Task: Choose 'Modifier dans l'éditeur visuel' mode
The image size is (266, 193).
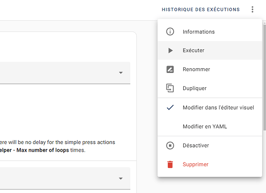Action: (218, 107)
